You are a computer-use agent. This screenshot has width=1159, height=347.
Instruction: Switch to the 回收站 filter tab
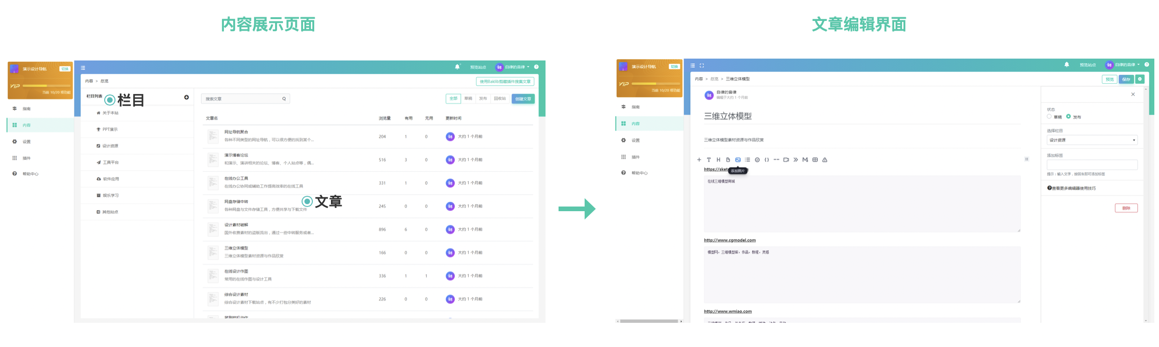tap(500, 99)
